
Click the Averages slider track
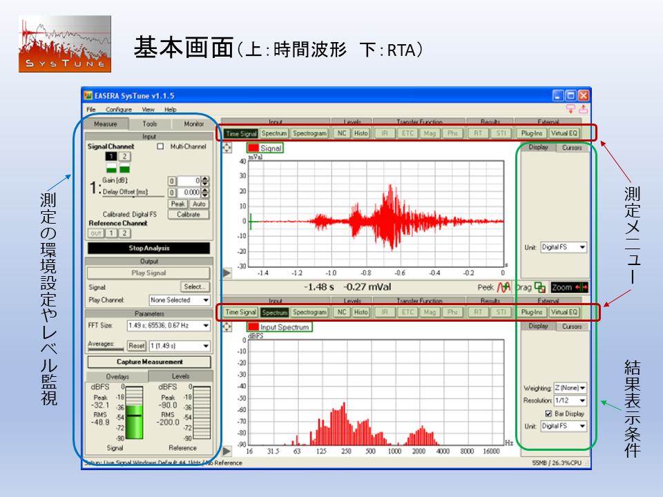coord(106,349)
